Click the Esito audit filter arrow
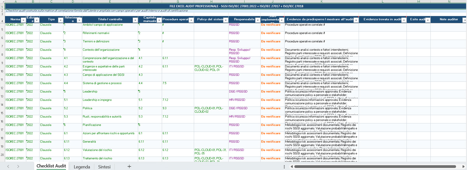467x170 pixels. coord(427,20)
